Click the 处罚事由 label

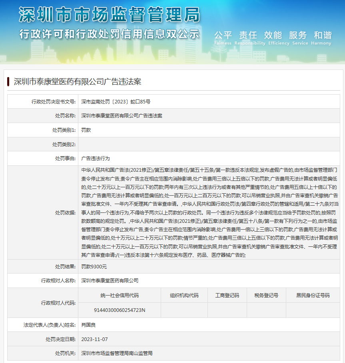(x=65, y=159)
